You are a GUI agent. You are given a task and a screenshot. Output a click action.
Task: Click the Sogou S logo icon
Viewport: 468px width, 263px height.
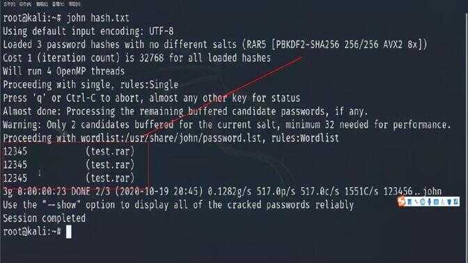[401, 202]
